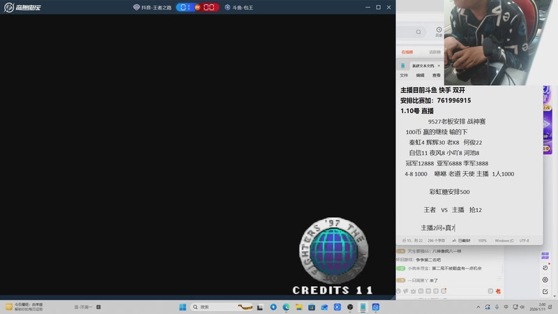Click the taskbar 搜索 search box
Viewport: 558px width, 314px height.
(209, 307)
